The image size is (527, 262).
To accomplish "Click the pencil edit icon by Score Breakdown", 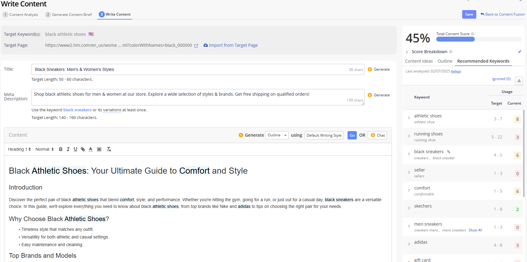I will point(519,52).
